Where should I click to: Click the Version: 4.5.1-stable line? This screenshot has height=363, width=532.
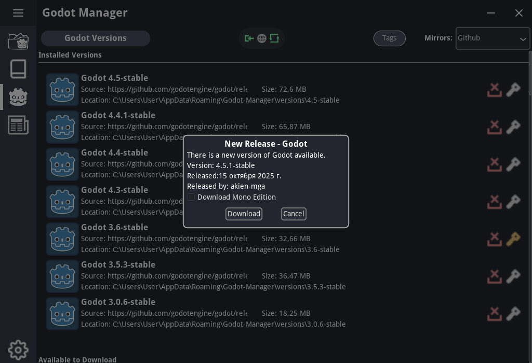pos(221,165)
